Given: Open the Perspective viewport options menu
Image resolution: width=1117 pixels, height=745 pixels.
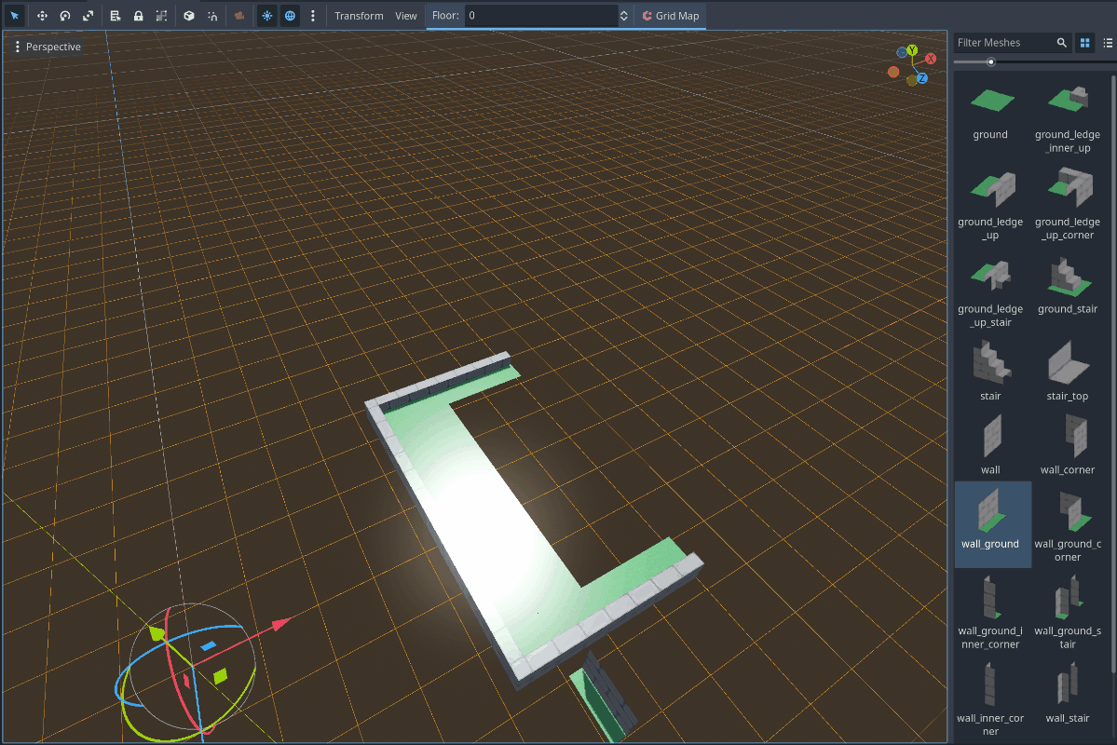Looking at the screenshot, I should click(x=47, y=47).
